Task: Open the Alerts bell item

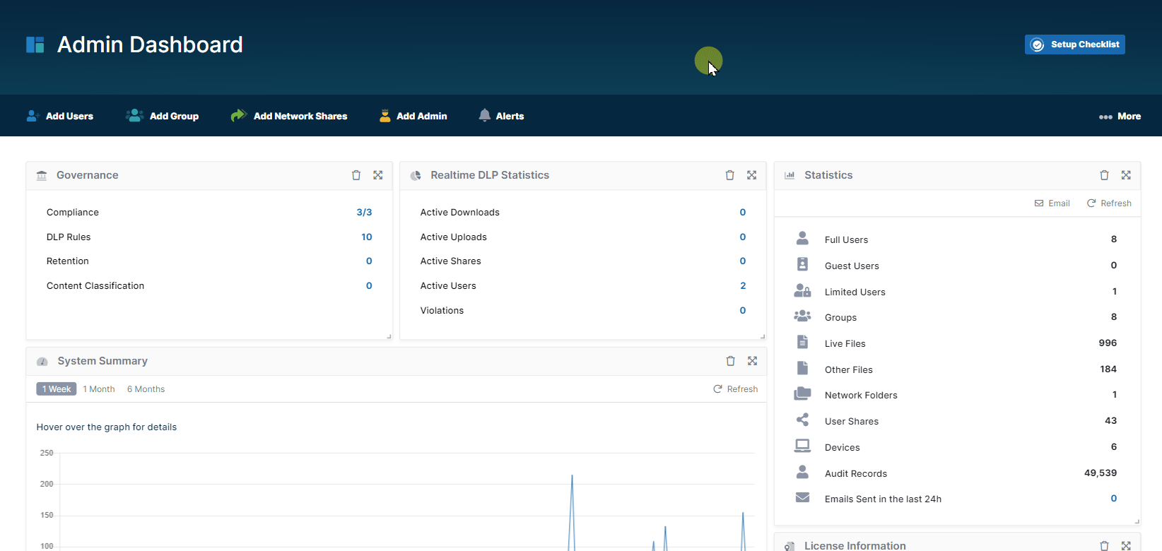Action: (x=501, y=117)
